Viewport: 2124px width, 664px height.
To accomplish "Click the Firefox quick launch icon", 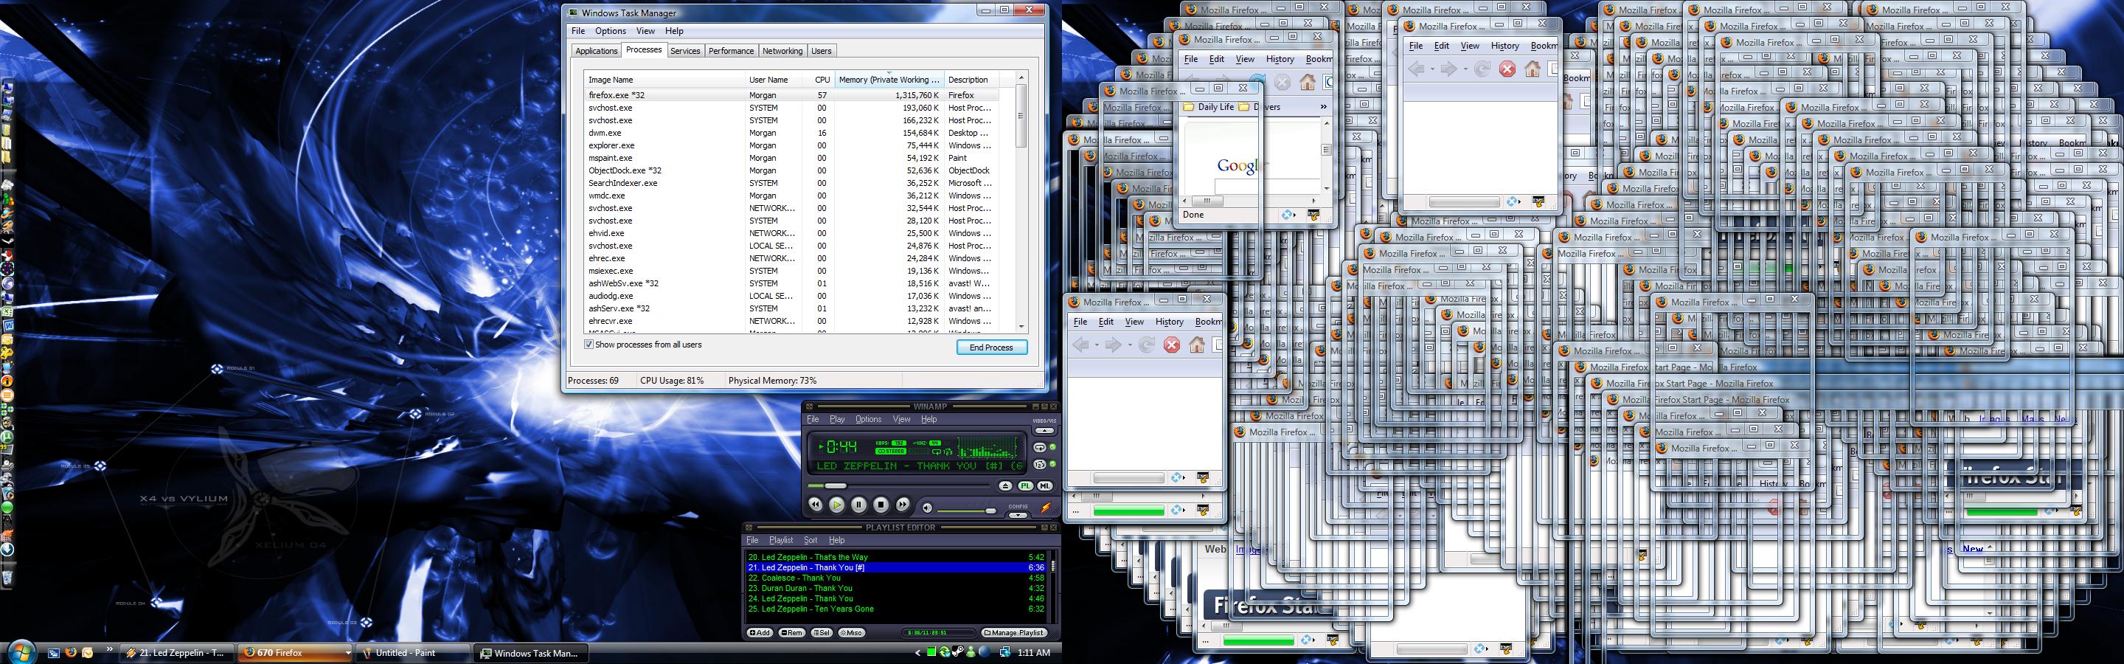I will [x=70, y=652].
